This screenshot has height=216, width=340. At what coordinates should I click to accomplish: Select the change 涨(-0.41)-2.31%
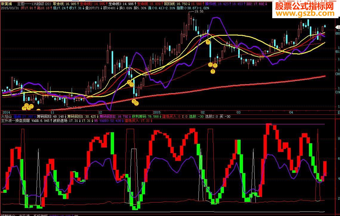click(161, 8)
